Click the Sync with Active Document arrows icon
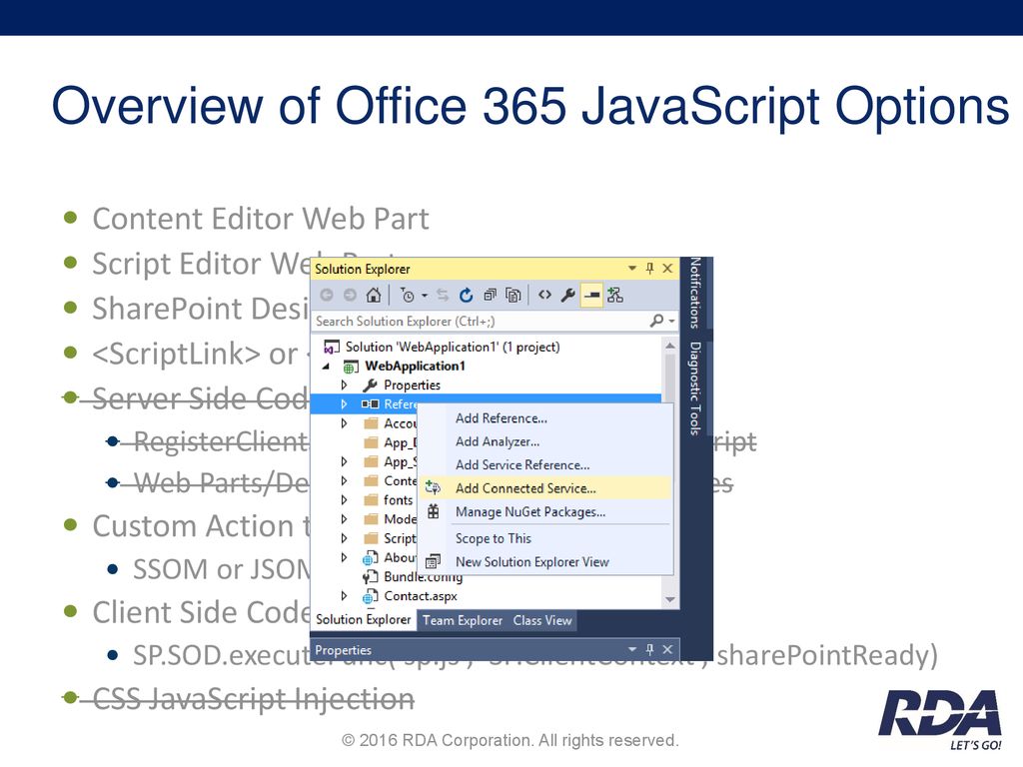This screenshot has height=767, width=1023. coord(443,296)
